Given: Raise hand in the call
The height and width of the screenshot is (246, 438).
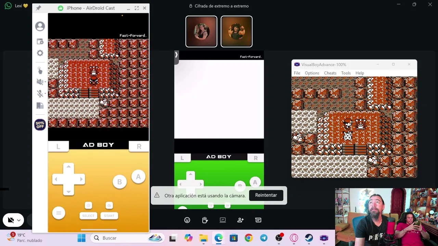Looking at the screenshot, I should click(205, 220).
